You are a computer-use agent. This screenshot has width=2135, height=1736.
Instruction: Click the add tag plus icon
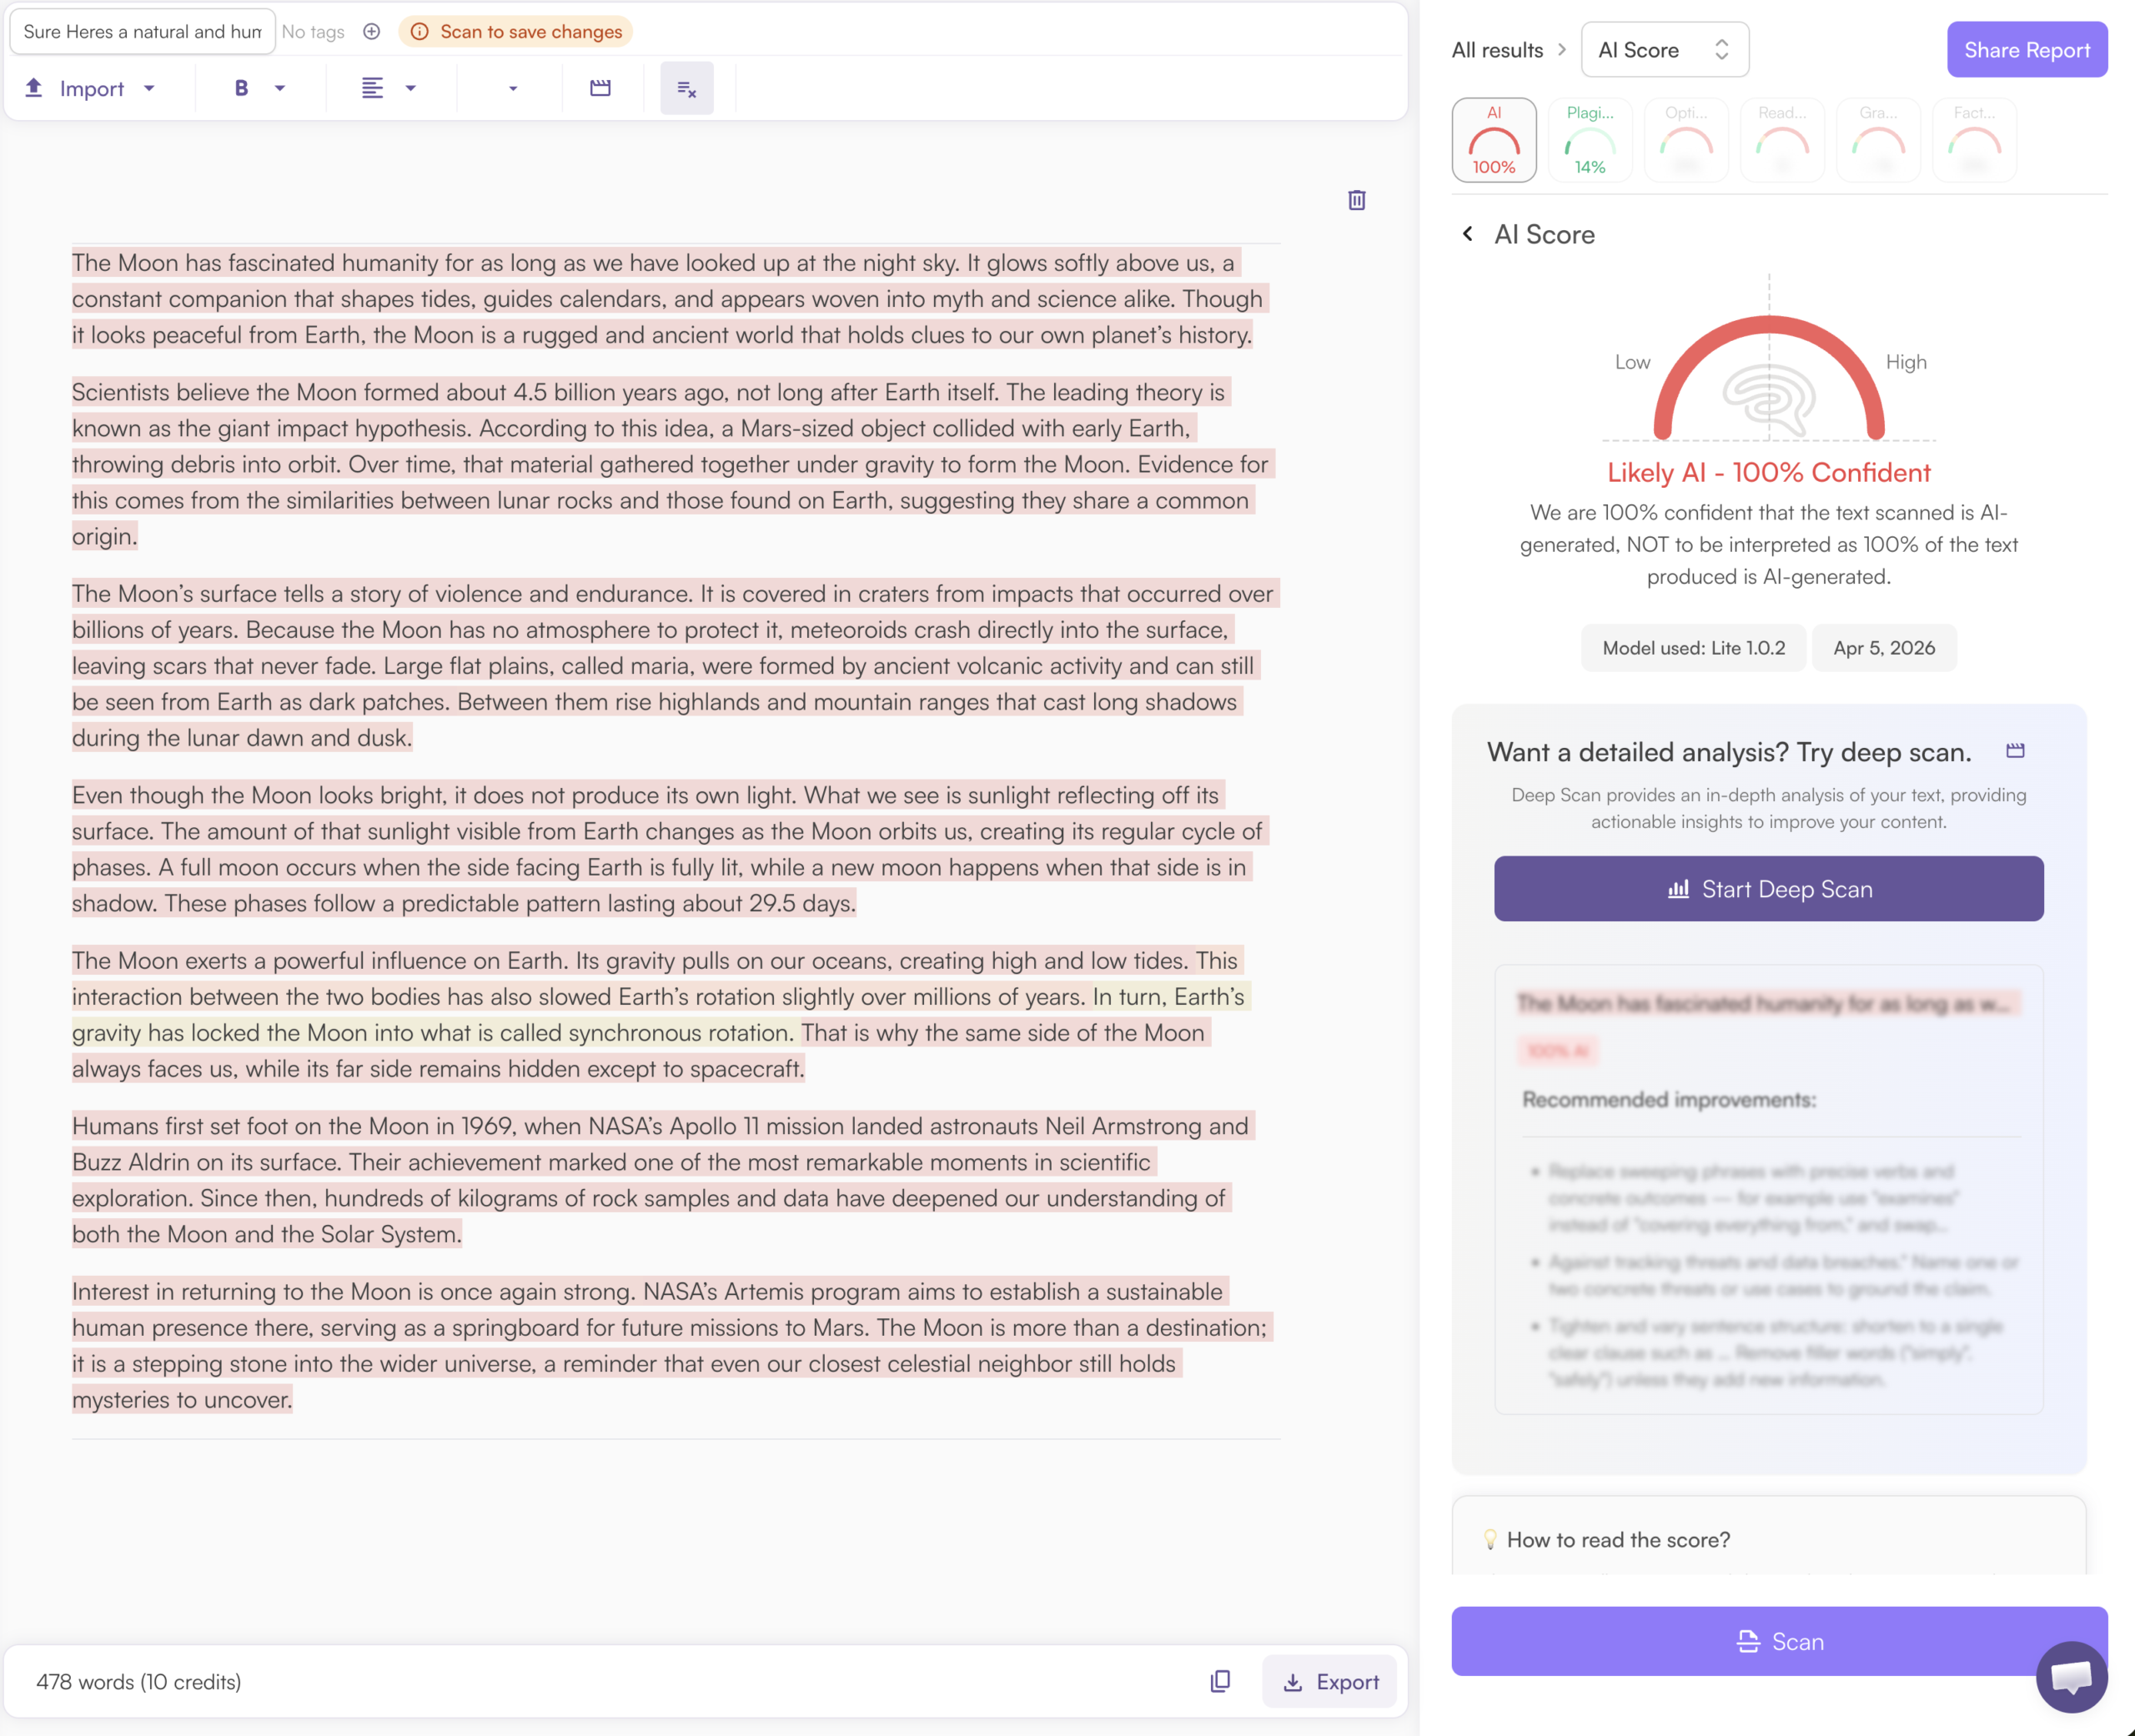click(x=371, y=32)
